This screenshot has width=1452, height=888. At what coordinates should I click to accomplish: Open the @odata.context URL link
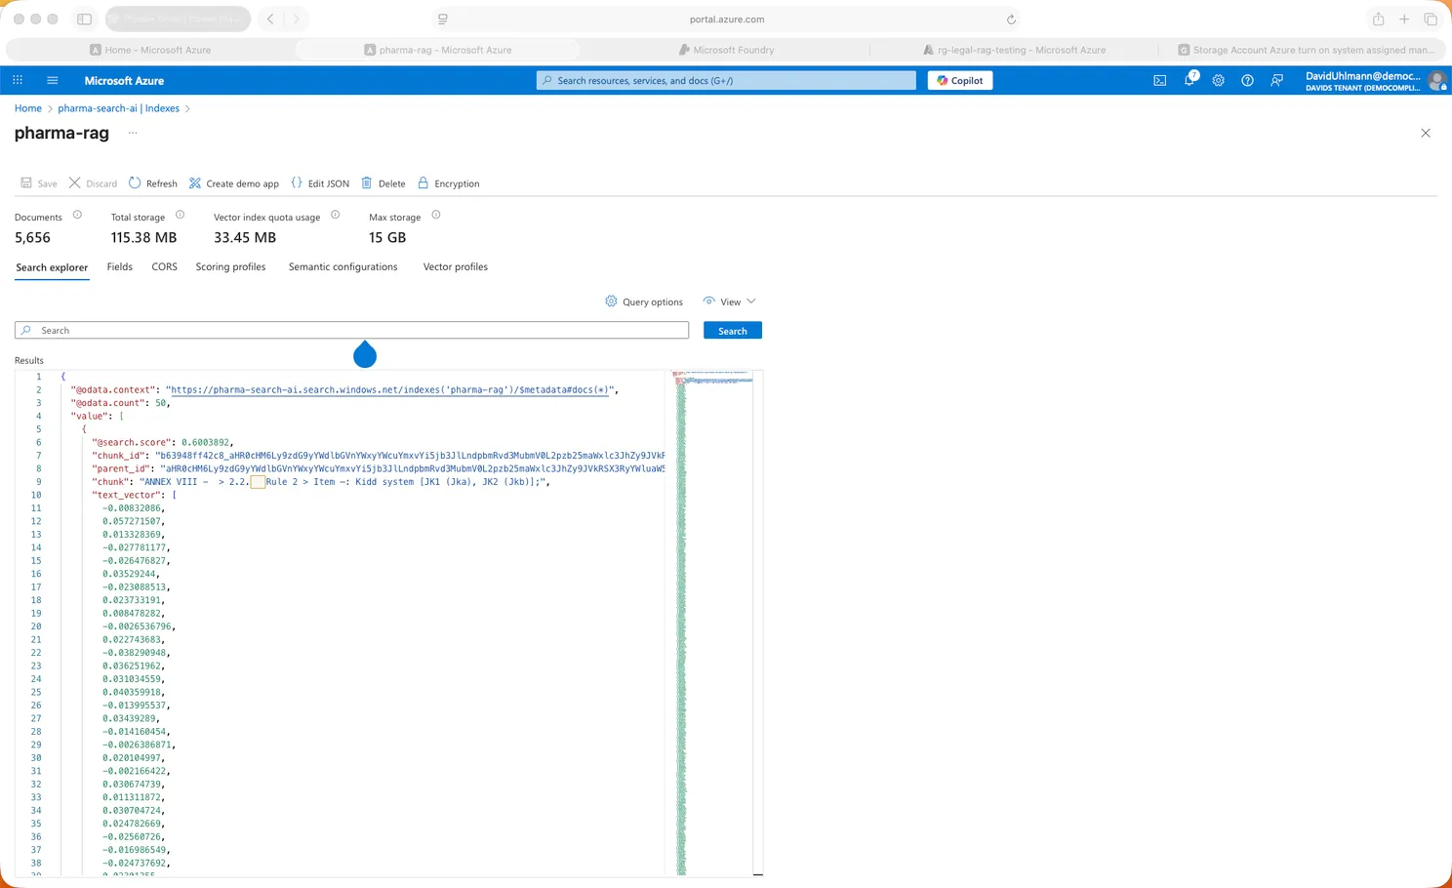click(x=391, y=389)
